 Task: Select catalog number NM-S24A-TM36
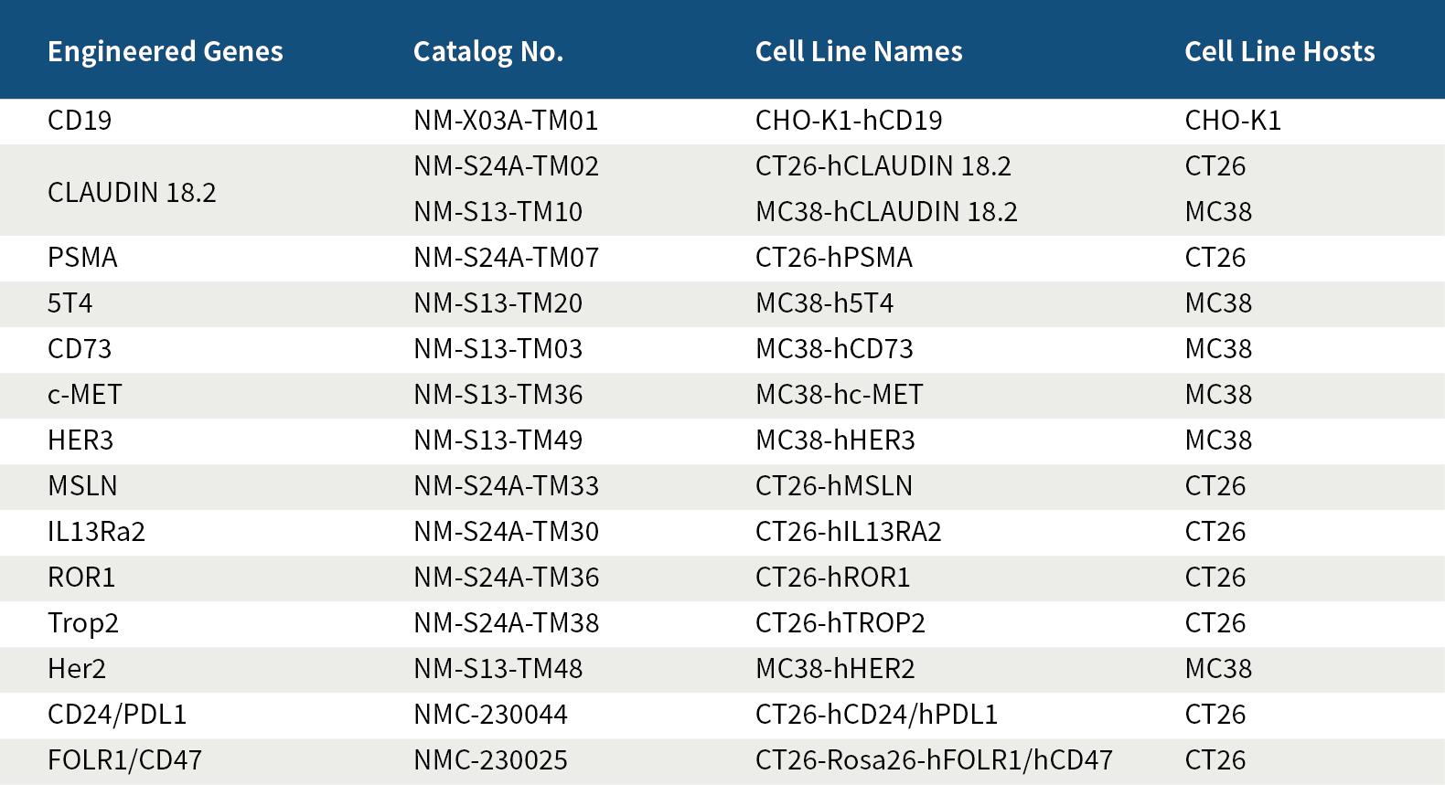pyautogui.click(x=506, y=578)
